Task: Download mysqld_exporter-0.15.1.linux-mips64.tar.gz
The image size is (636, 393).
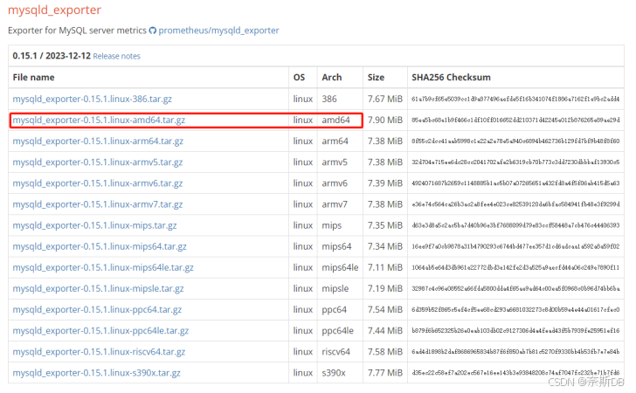Action: click(100, 246)
